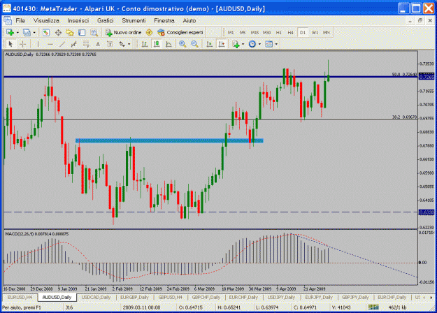Set timeframe to M1

[x=231, y=33]
